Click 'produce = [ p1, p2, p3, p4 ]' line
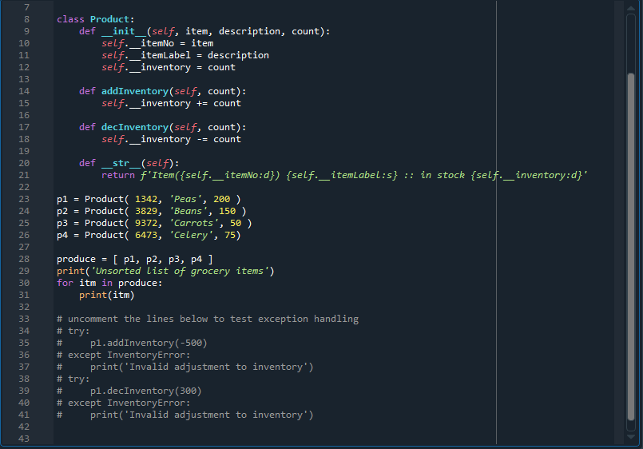 (135, 259)
